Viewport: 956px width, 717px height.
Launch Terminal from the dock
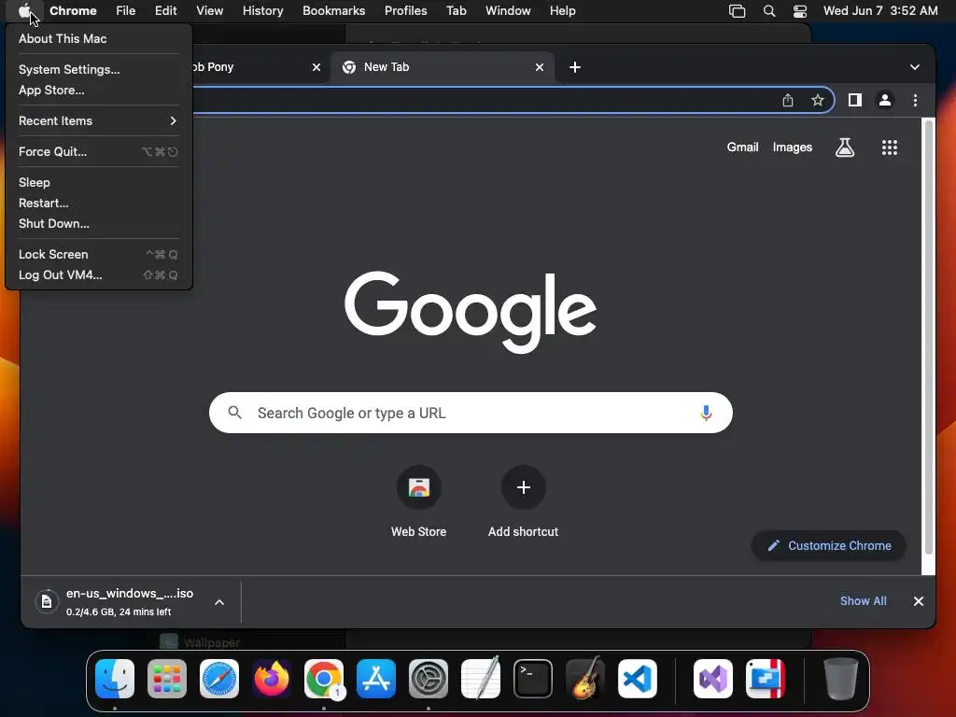coord(533,679)
